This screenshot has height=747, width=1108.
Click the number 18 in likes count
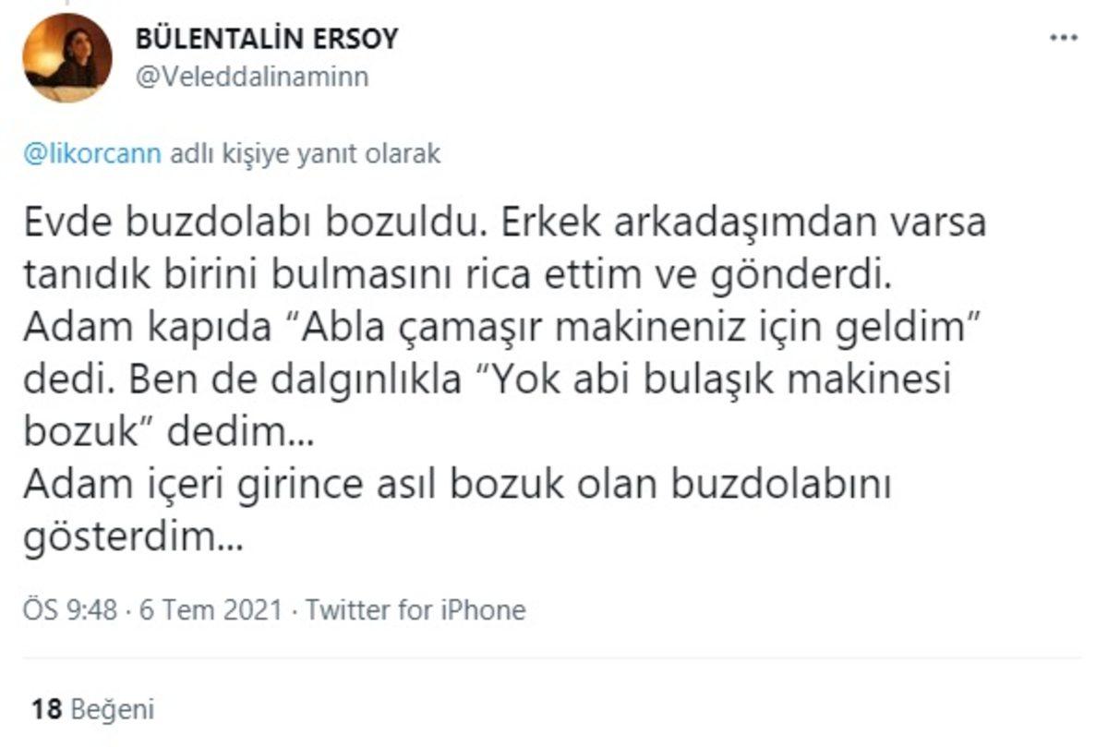[45, 709]
